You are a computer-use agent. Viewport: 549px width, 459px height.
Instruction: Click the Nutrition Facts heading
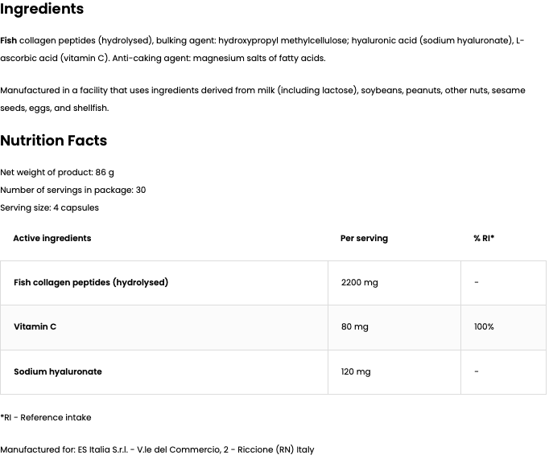coord(54,141)
